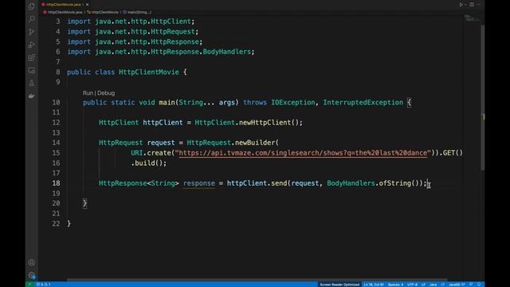Viewport: 510px width, 287px height.
Task: Open the Accounts icon in activity bar
Action: pyautogui.click(x=32, y=262)
